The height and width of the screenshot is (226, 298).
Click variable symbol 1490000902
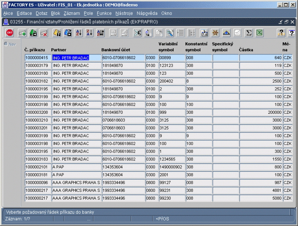pyautogui.click(x=172, y=167)
